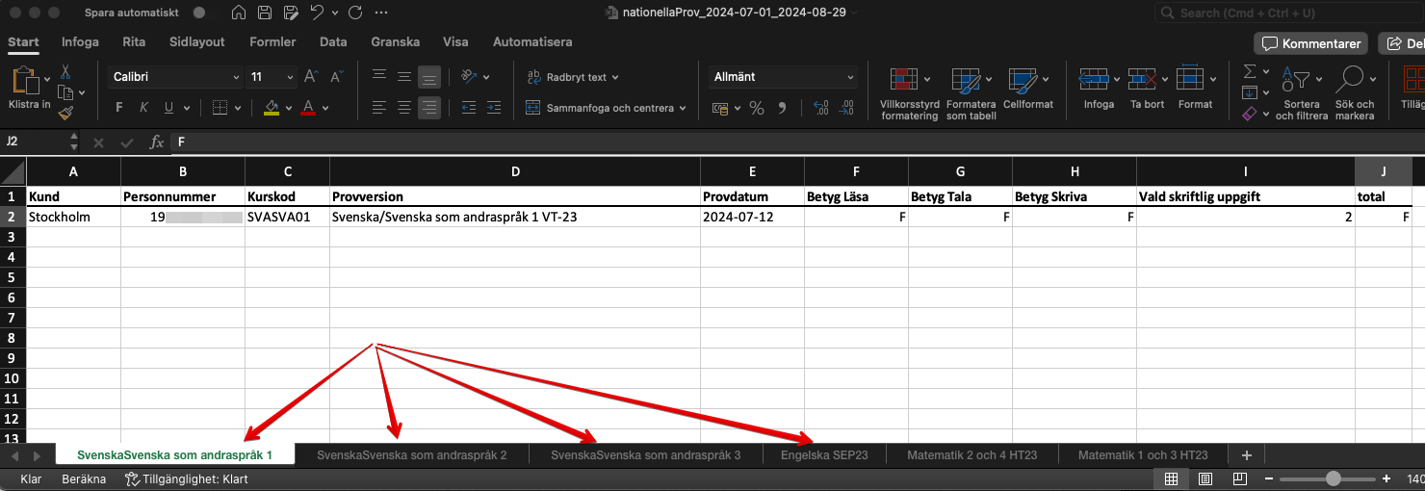Click the Format Painter brush icon

pyautogui.click(x=65, y=114)
